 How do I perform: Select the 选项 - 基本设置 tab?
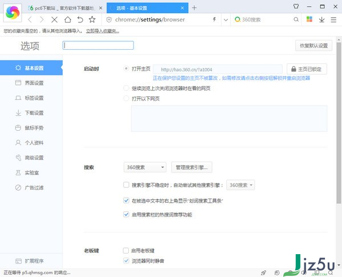pos(148,8)
